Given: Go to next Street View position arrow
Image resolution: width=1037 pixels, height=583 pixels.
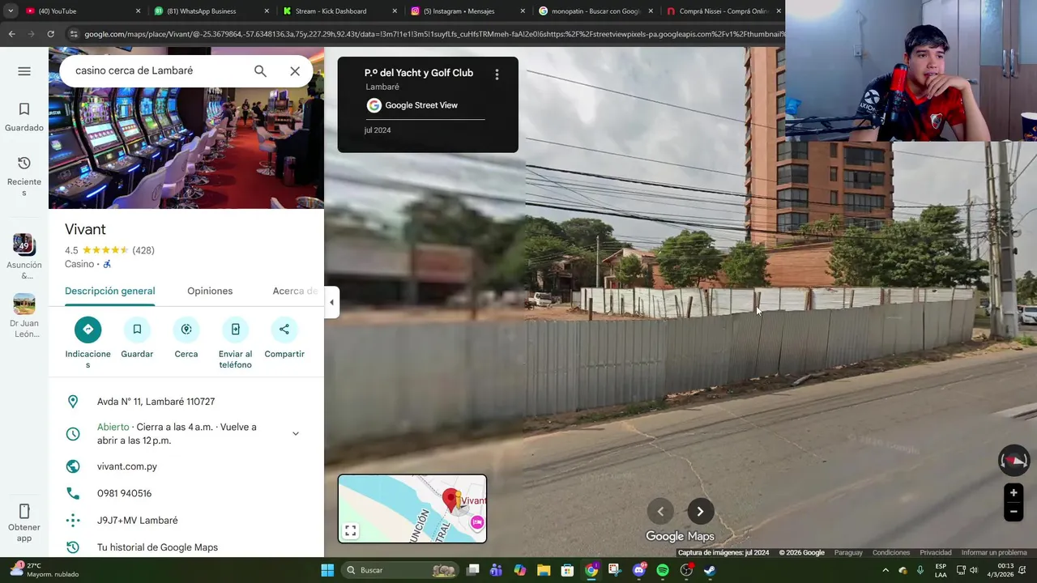Looking at the screenshot, I should (701, 511).
